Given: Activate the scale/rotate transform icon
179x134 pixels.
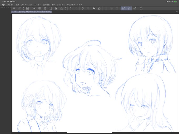Looking at the screenshot, I should 99,8.
